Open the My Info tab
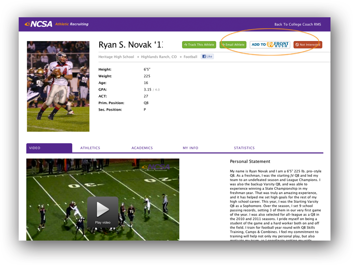Viewport: 353px width, 265px height. point(191,148)
